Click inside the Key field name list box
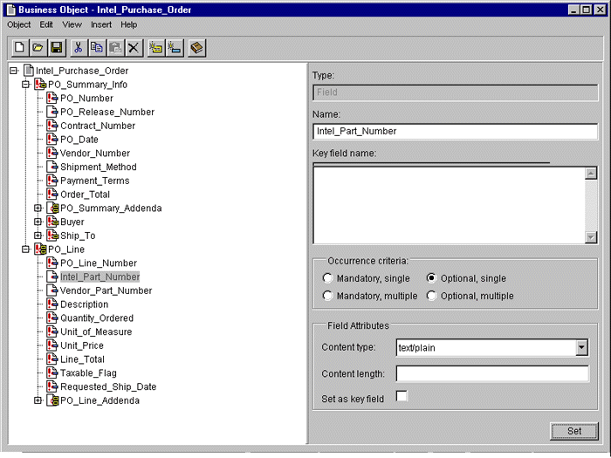Viewport: 611px width, 458px height. pos(449,205)
